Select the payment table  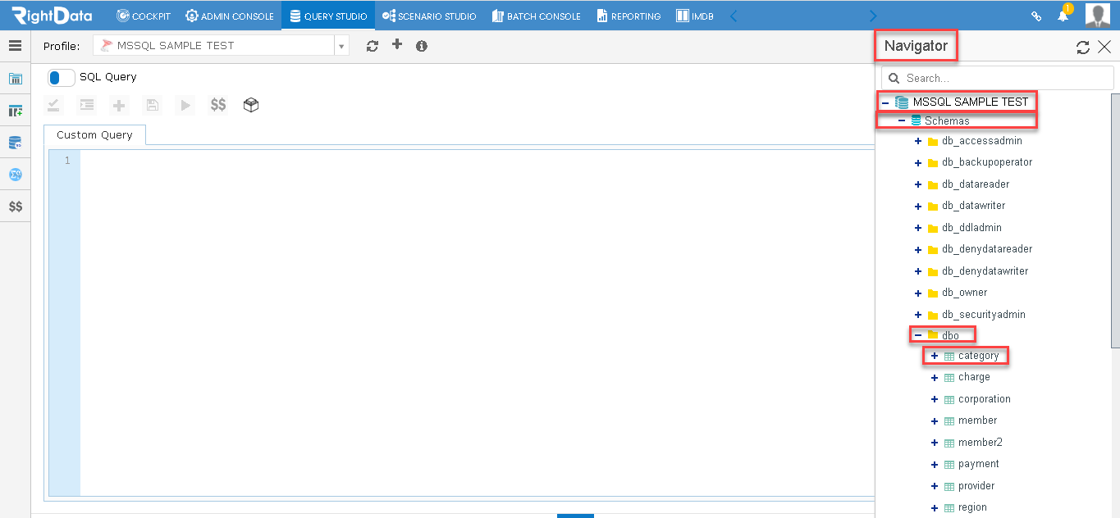978,464
